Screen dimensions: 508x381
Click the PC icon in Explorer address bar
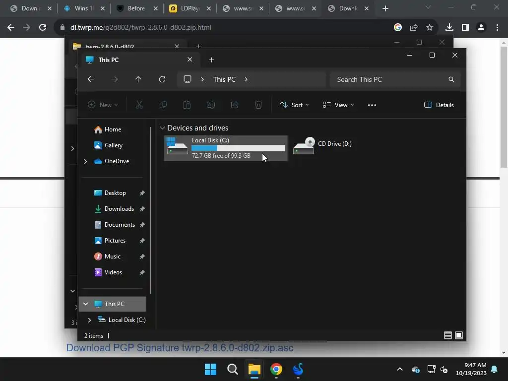coord(188,79)
